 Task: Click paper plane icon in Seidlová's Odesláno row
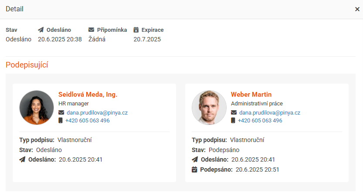point(22,159)
